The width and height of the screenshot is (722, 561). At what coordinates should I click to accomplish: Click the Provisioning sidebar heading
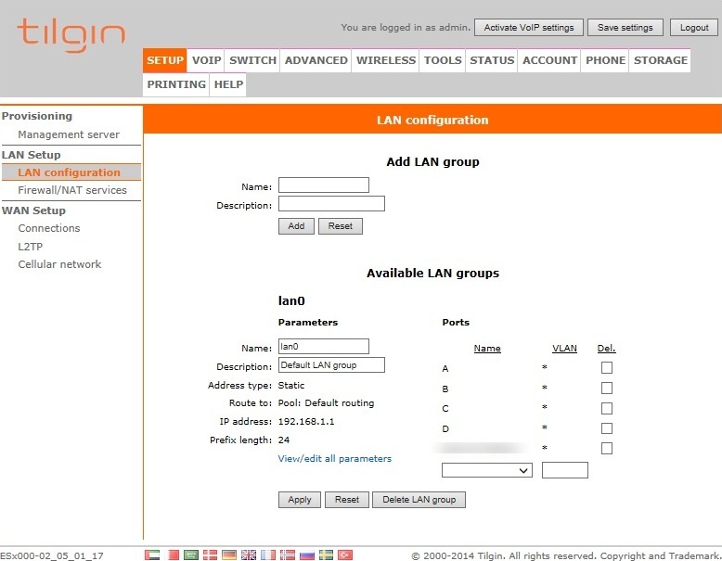tap(37, 116)
